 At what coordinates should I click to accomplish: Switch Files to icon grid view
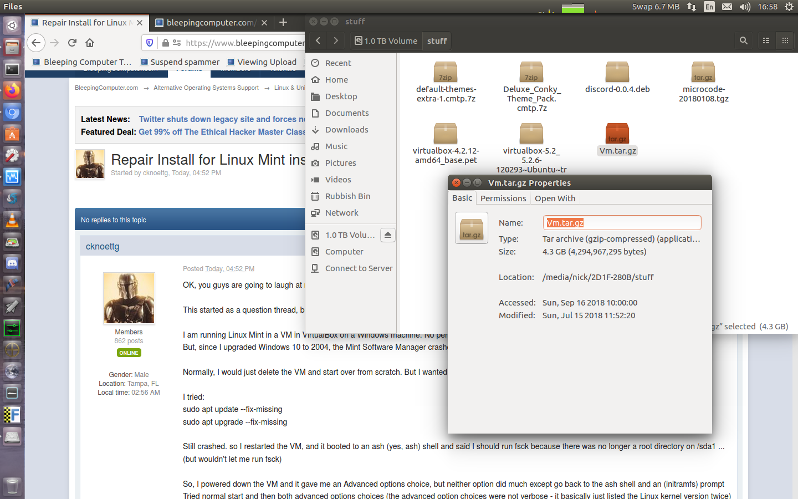[x=785, y=40]
